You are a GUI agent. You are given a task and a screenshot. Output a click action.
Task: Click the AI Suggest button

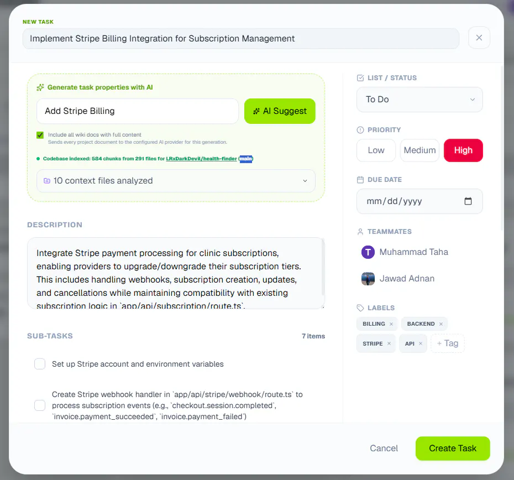[x=280, y=111]
